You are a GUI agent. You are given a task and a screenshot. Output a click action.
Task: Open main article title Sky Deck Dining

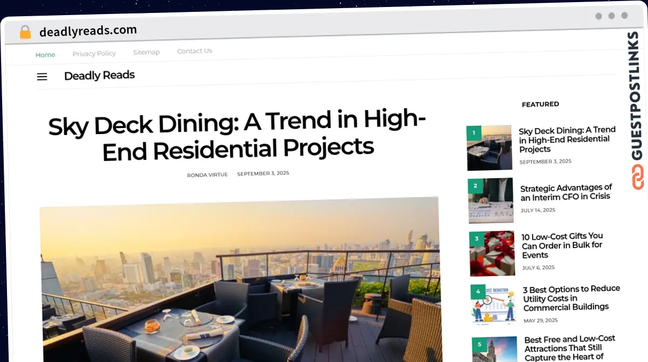[238, 135]
